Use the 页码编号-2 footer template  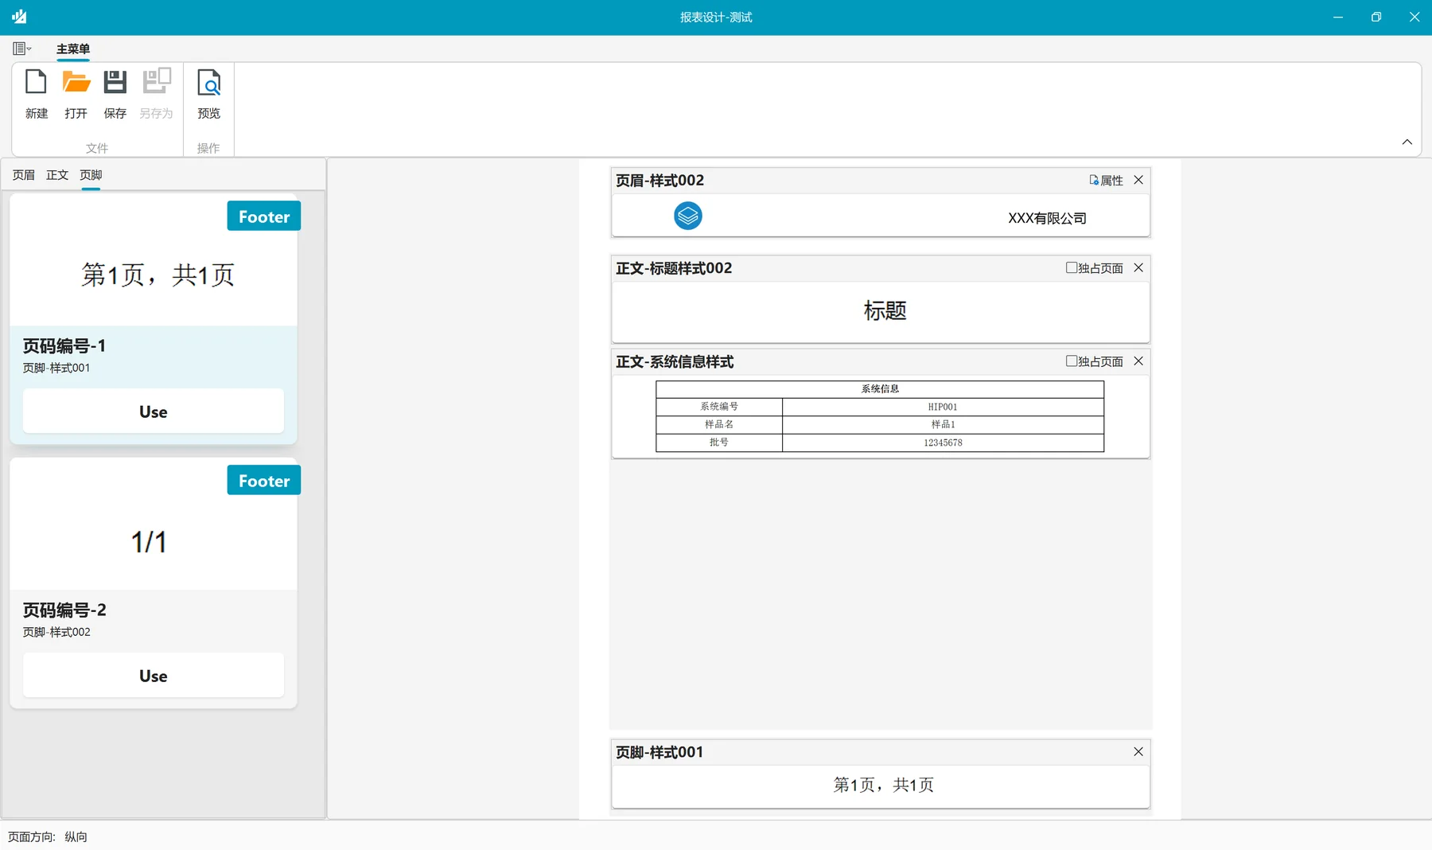(x=154, y=675)
